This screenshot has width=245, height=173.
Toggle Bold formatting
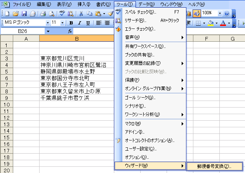(x=71, y=23)
